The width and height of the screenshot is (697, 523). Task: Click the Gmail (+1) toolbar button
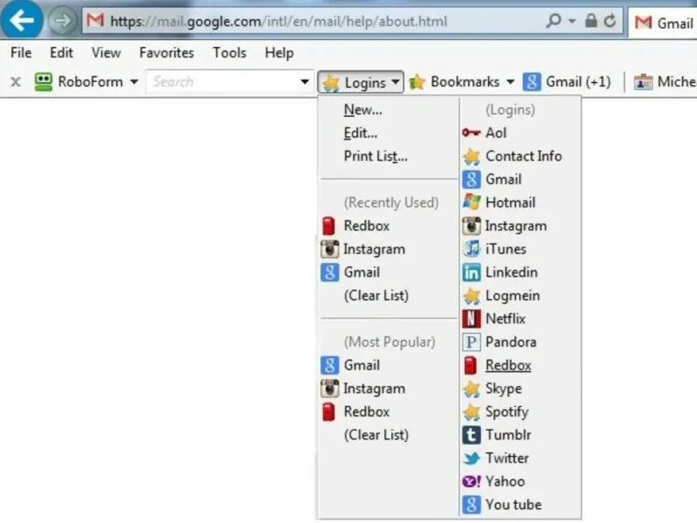[x=567, y=82]
